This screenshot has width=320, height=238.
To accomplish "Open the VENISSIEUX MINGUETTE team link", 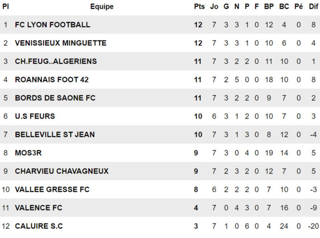I will tap(60, 43).
